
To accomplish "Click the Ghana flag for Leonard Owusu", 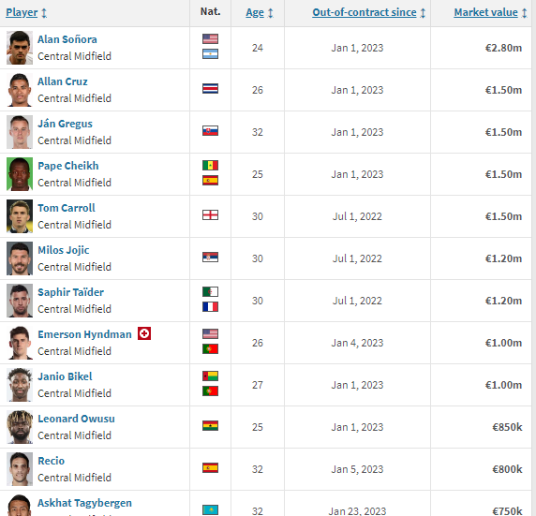I will tap(210, 426).
